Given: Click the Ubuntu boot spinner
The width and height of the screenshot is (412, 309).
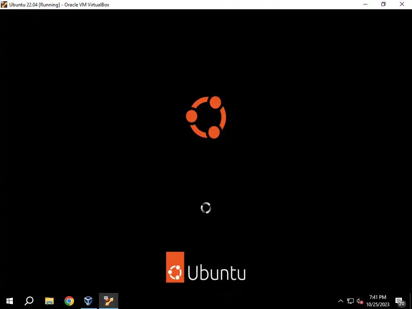Looking at the screenshot, I should (206, 208).
